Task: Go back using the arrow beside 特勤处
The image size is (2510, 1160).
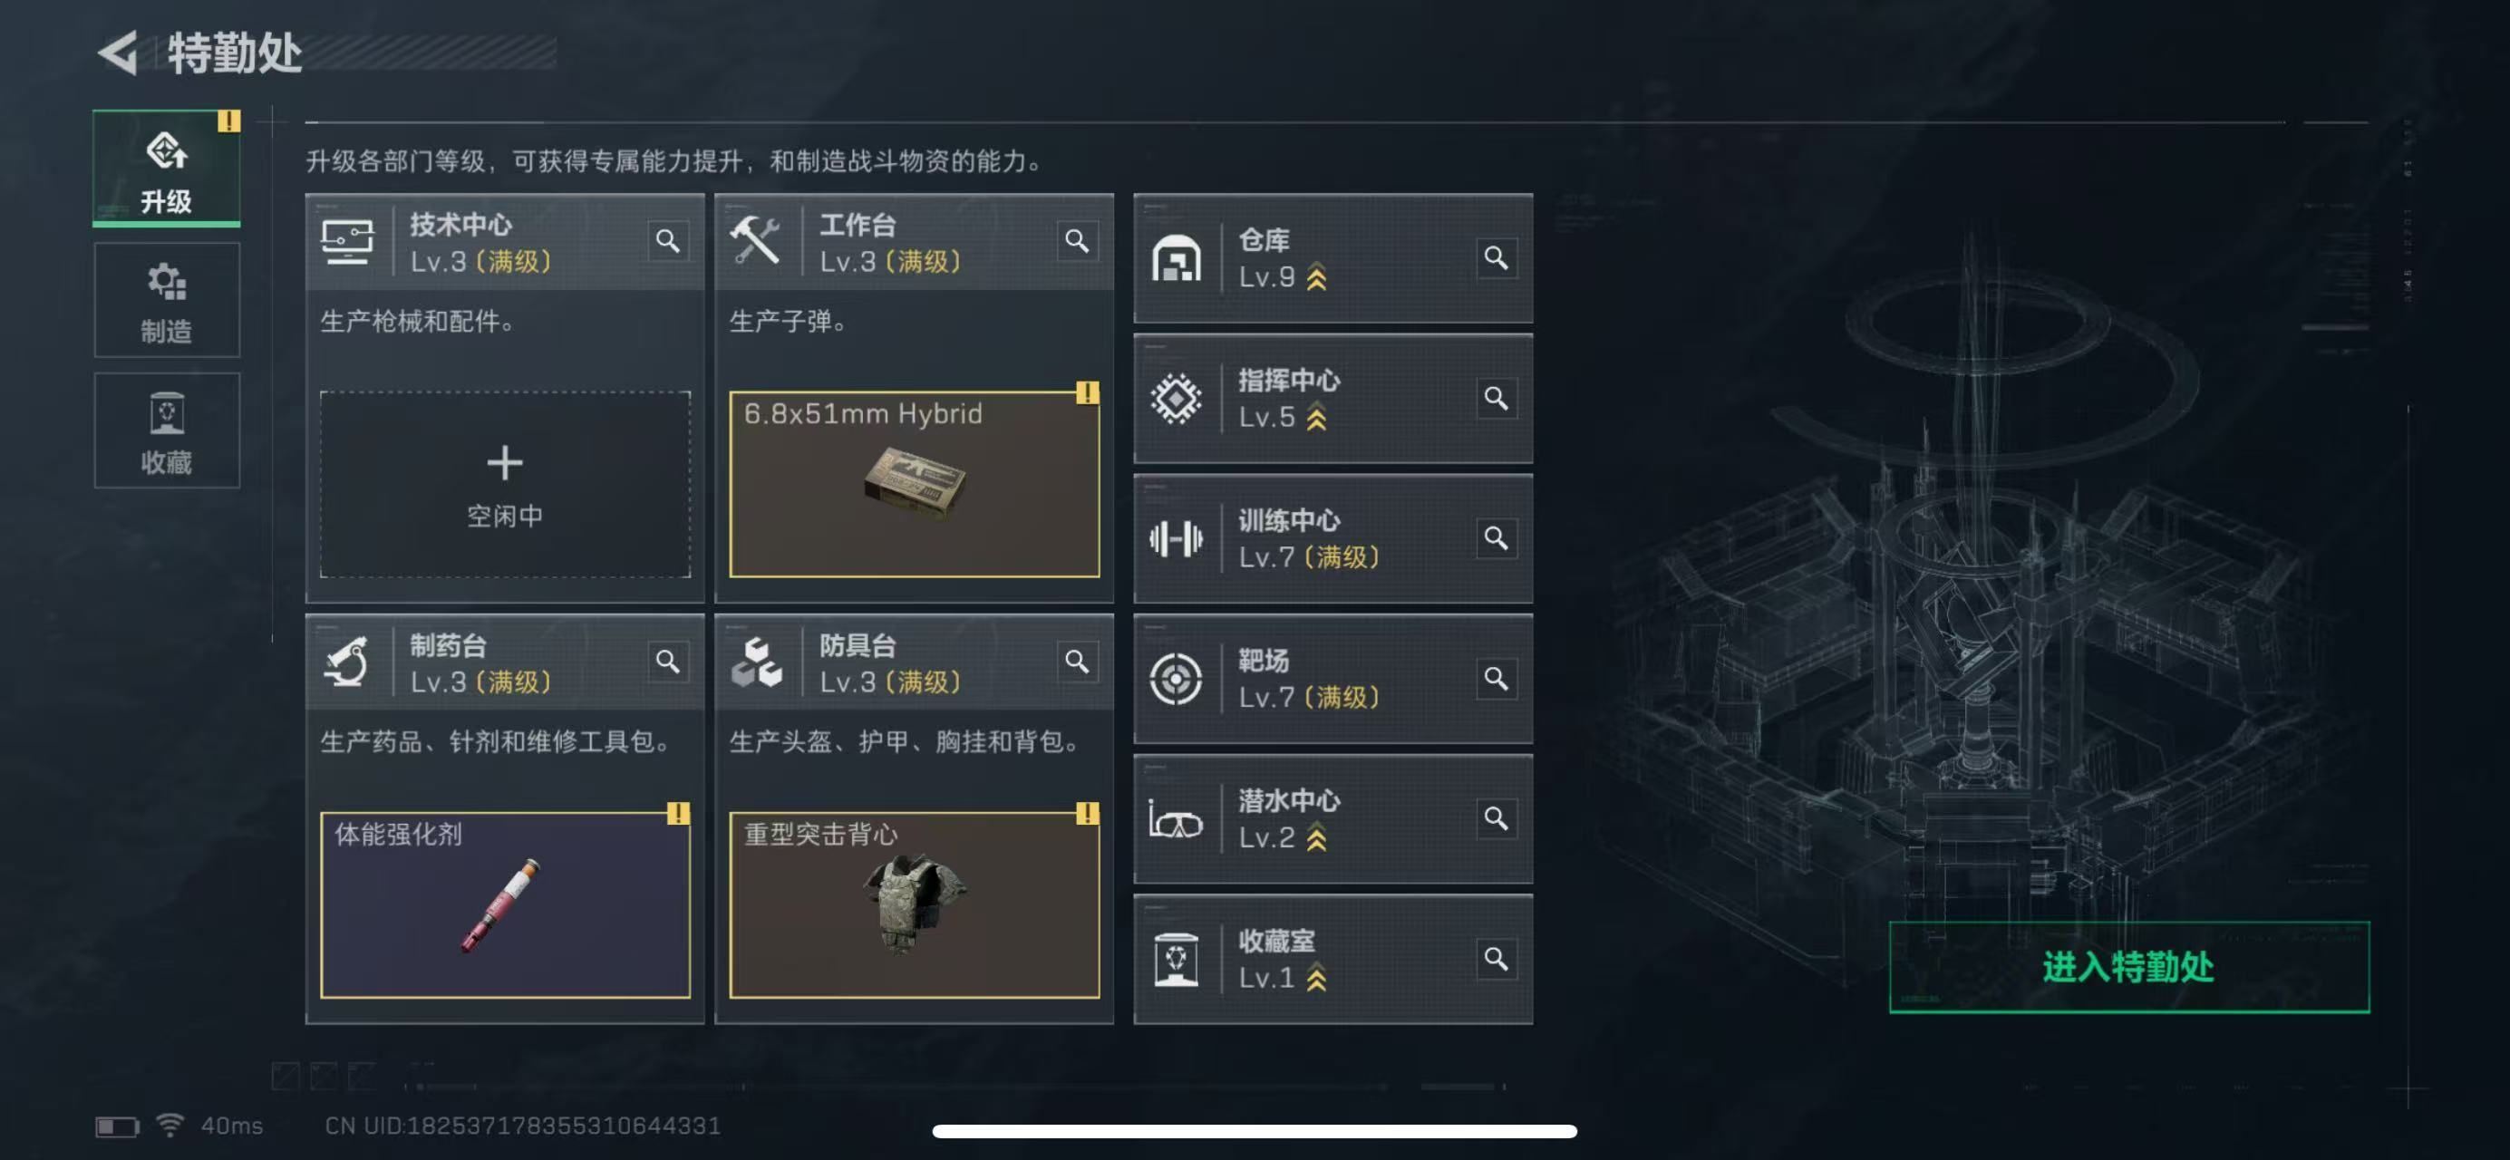Action: point(119,53)
